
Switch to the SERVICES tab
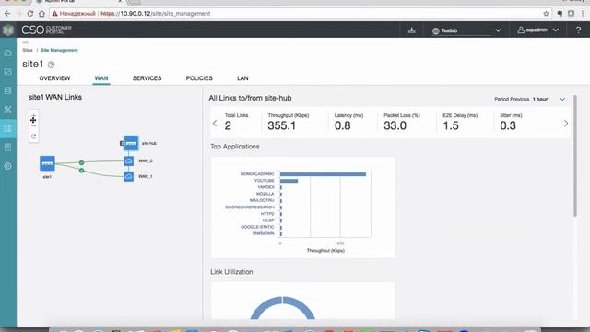point(147,78)
